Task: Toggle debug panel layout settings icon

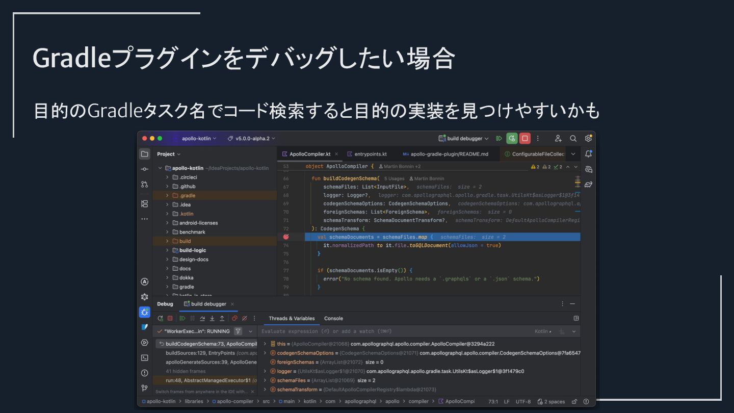Action: click(576, 318)
